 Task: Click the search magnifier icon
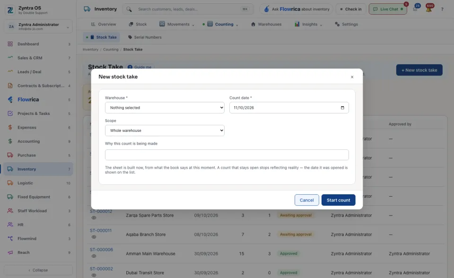[x=129, y=9]
